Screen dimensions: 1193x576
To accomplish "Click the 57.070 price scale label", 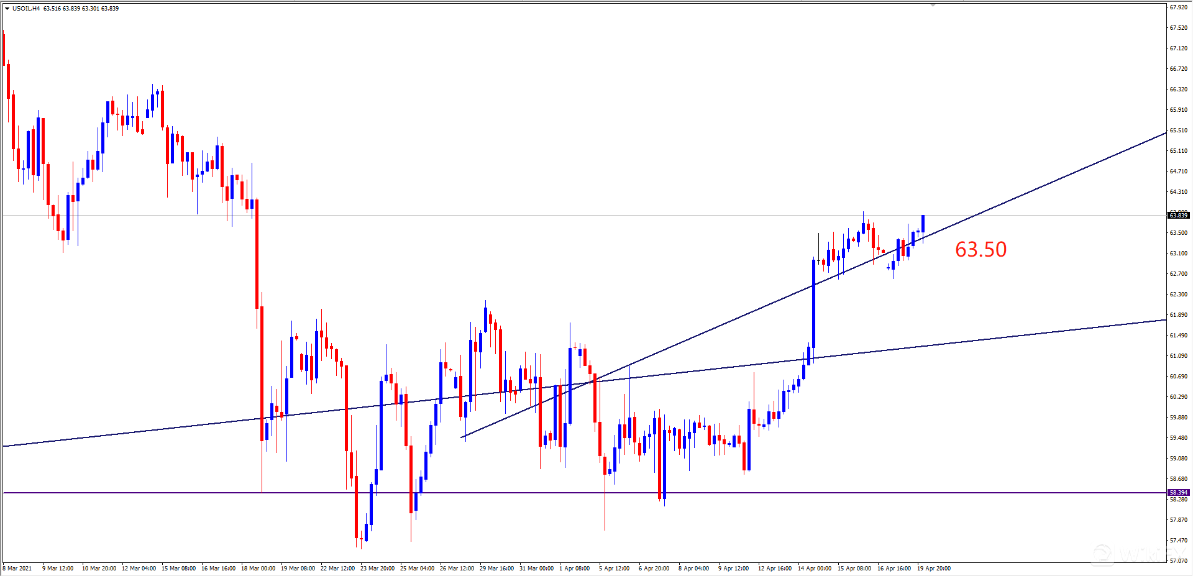I will (1179, 560).
